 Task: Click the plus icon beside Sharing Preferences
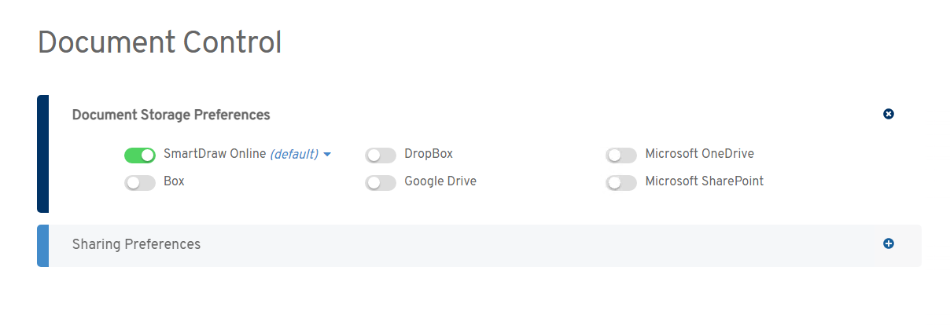889,243
